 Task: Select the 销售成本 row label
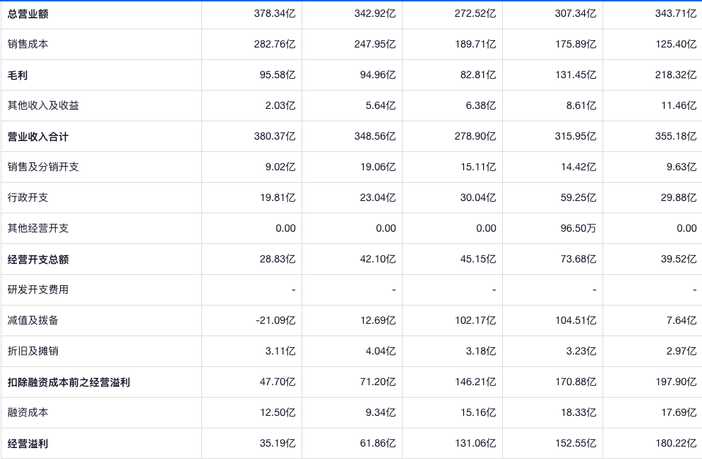[28, 45]
